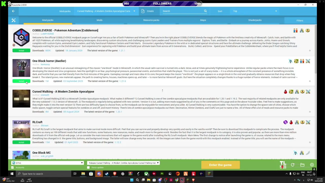Click the TL Mods logo icon
This screenshot has height=183, width=325.
(283, 165)
